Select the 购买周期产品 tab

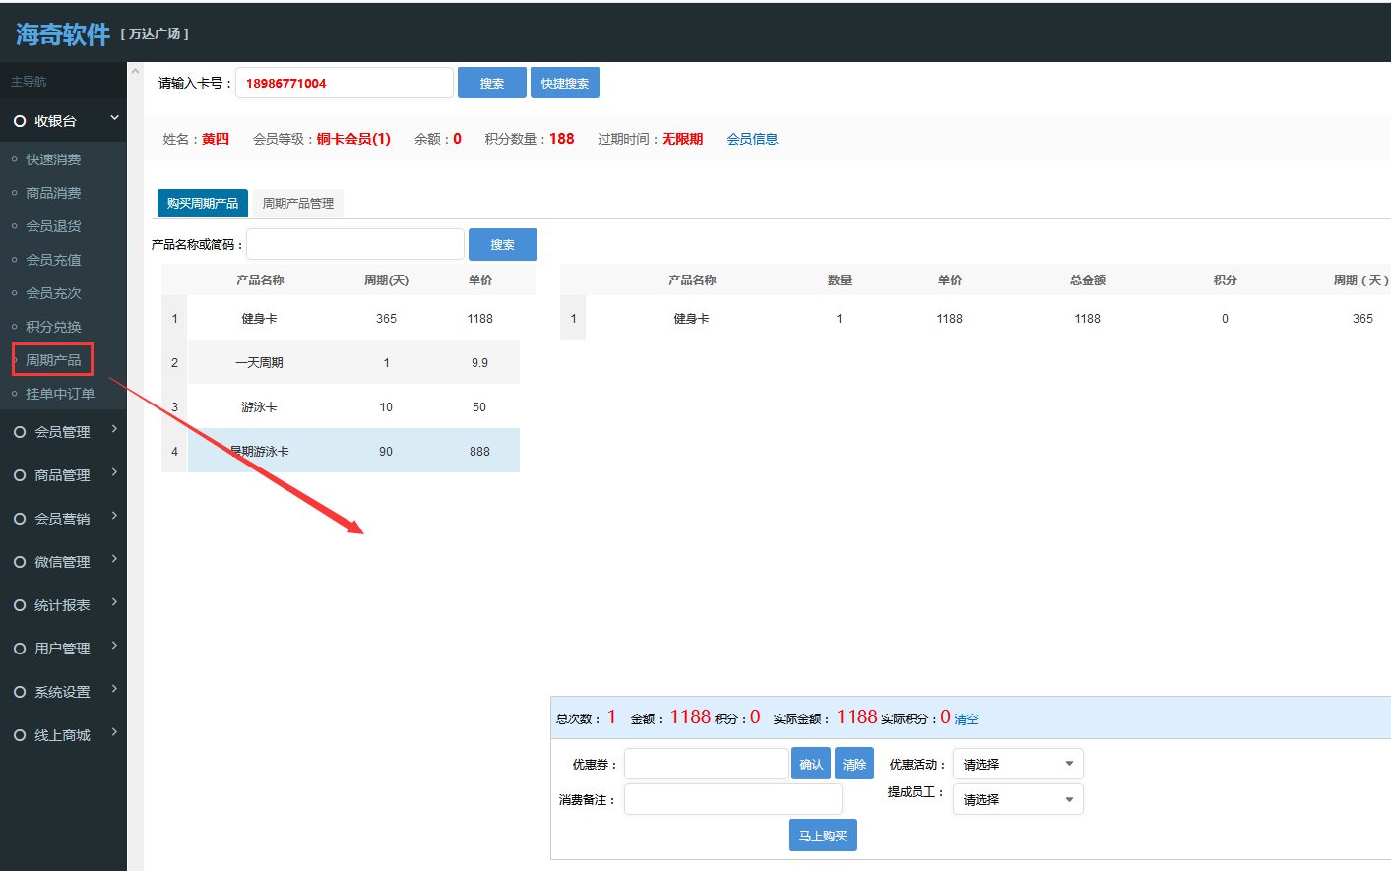[x=202, y=203]
